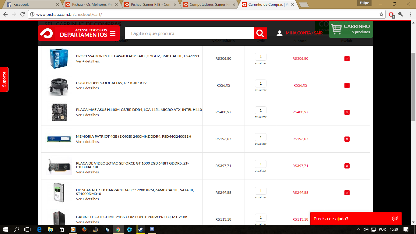Open the Gabinete C3Tech MT-21BK product title
The height and width of the screenshot is (234, 416).
click(132, 217)
